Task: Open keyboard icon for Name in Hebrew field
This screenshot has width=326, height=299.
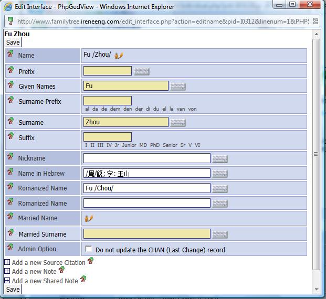Action: coord(219,174)
